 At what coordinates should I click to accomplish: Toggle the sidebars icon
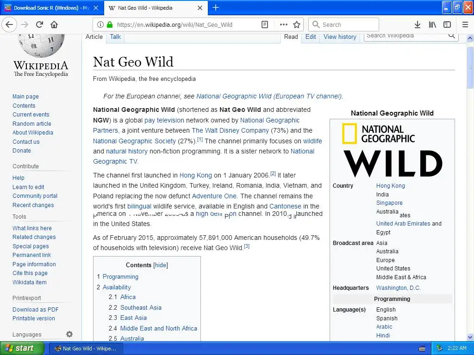447,25
